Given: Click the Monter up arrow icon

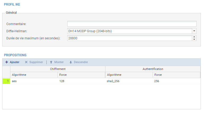Looking at the screenshot, I should click(51, 62).
